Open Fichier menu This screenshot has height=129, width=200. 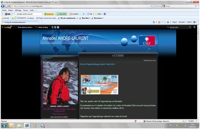[x=4, y=10]
